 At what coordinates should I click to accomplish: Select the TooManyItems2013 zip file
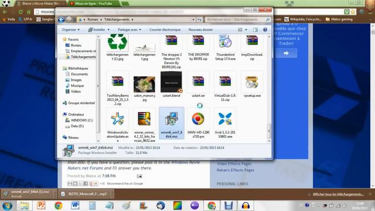click(117, 89)
